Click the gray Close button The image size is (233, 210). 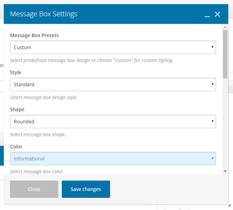(34, 189)
